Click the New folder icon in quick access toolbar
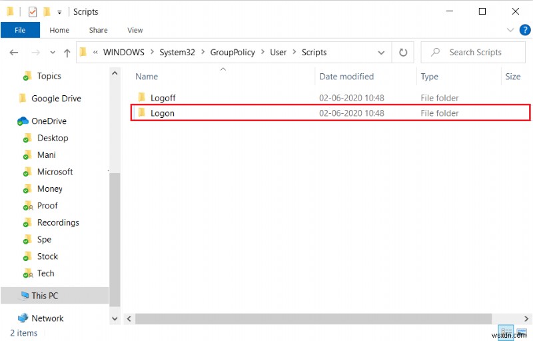 [x=47, y=12]
